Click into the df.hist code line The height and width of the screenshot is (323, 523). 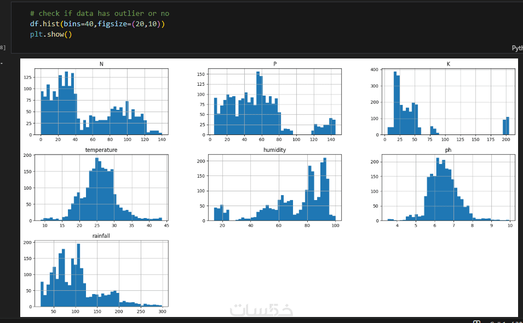coord(97,24)
